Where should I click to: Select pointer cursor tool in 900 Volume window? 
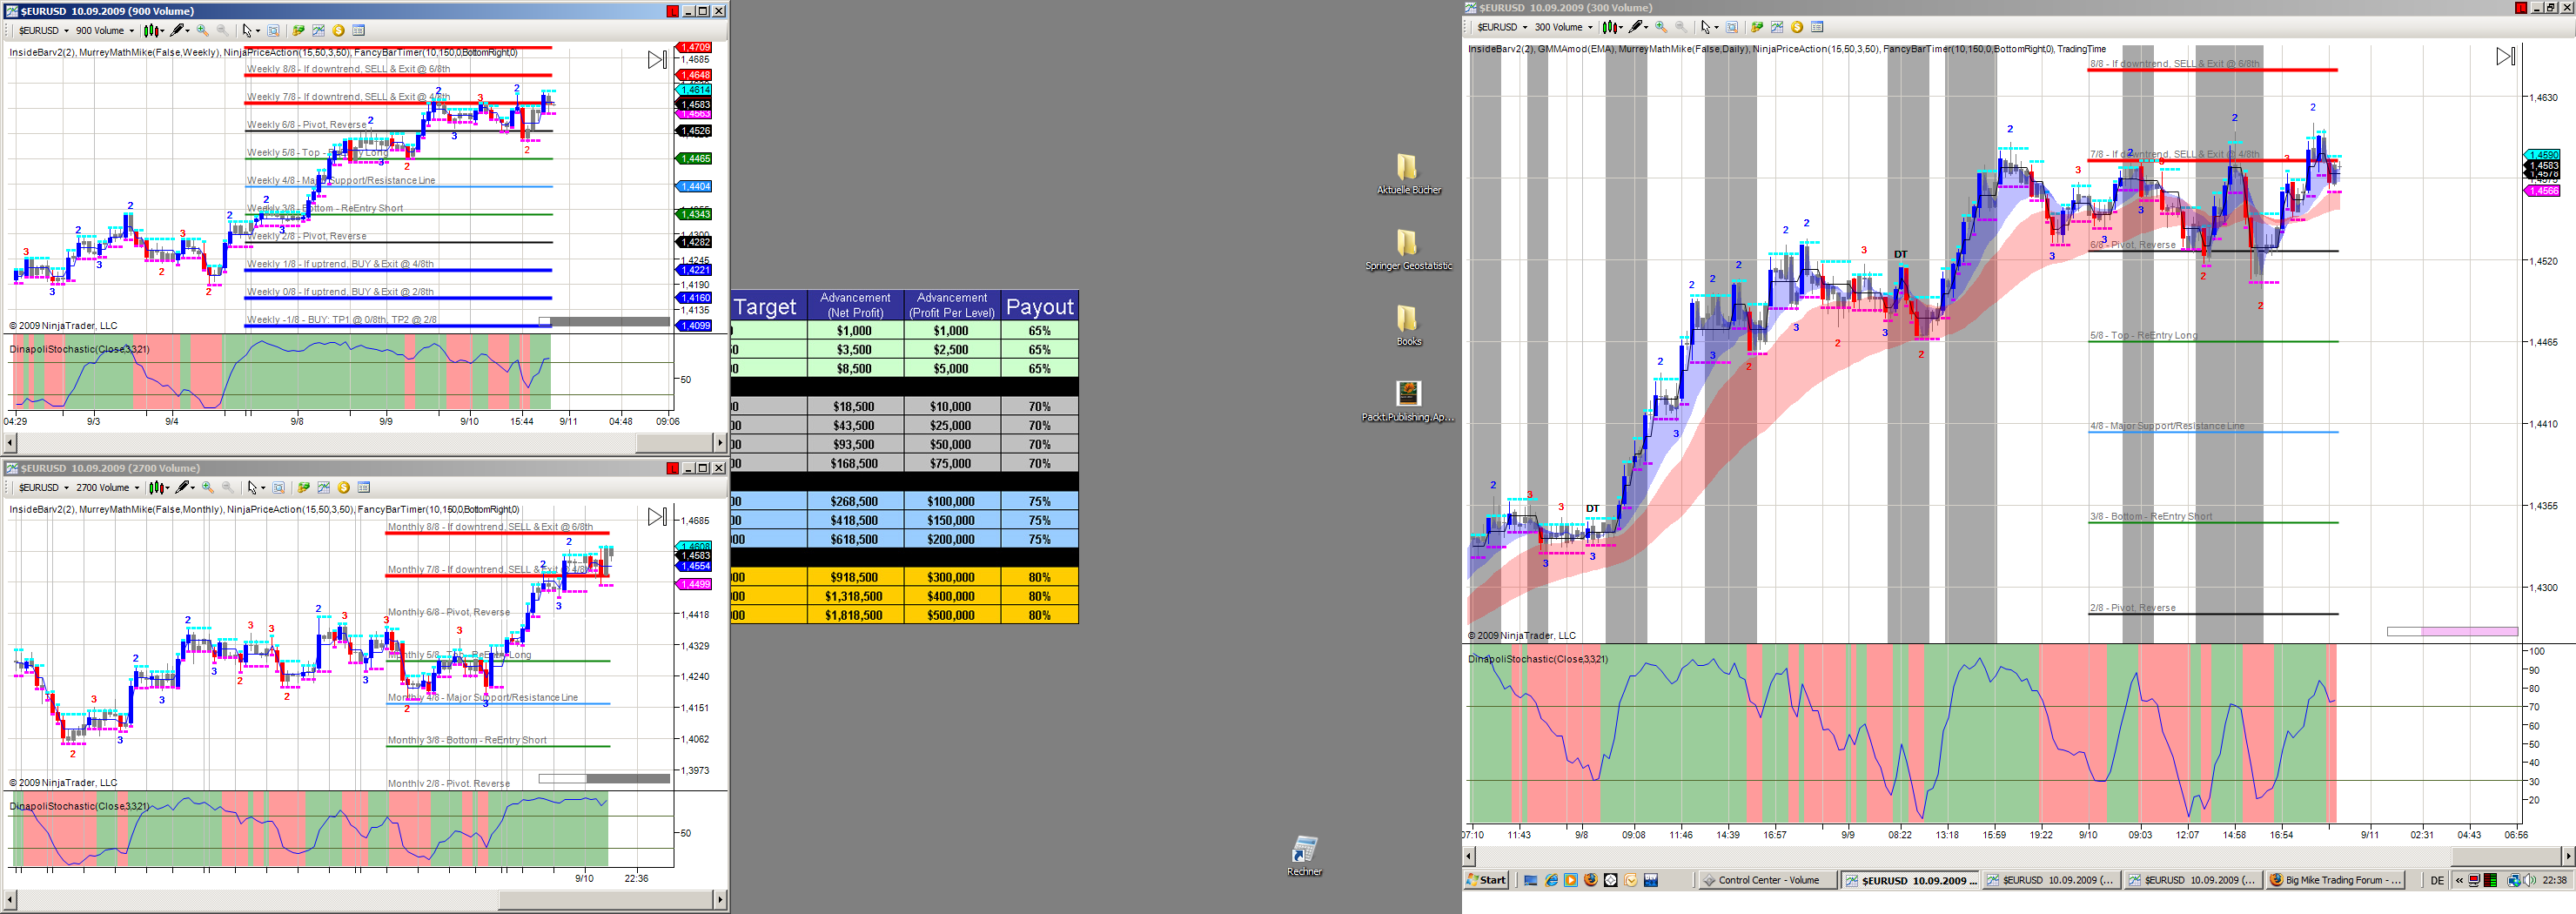click(248, 31)
